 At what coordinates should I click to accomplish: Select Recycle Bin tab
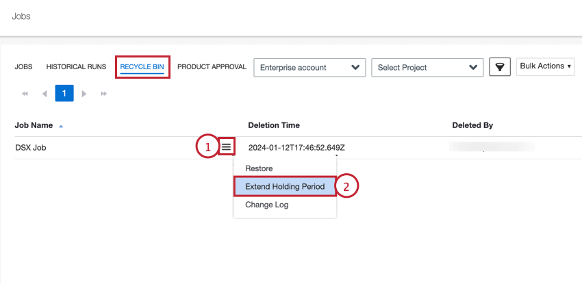point(142,67)
